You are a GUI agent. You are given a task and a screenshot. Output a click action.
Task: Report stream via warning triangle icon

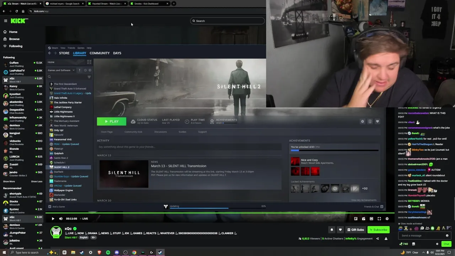386,239
